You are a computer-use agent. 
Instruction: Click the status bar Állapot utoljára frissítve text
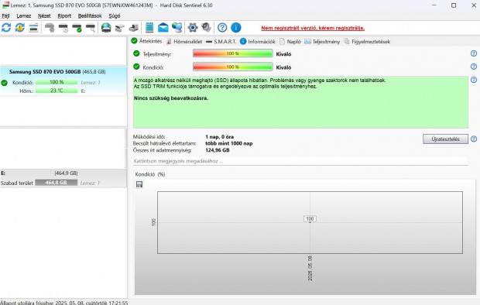click(64, 303)
